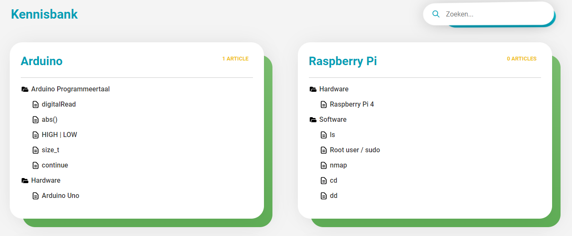This screenshot has height=236, width=572.
Task: Focus the Zoeken search field
Action: coord(496,14)
